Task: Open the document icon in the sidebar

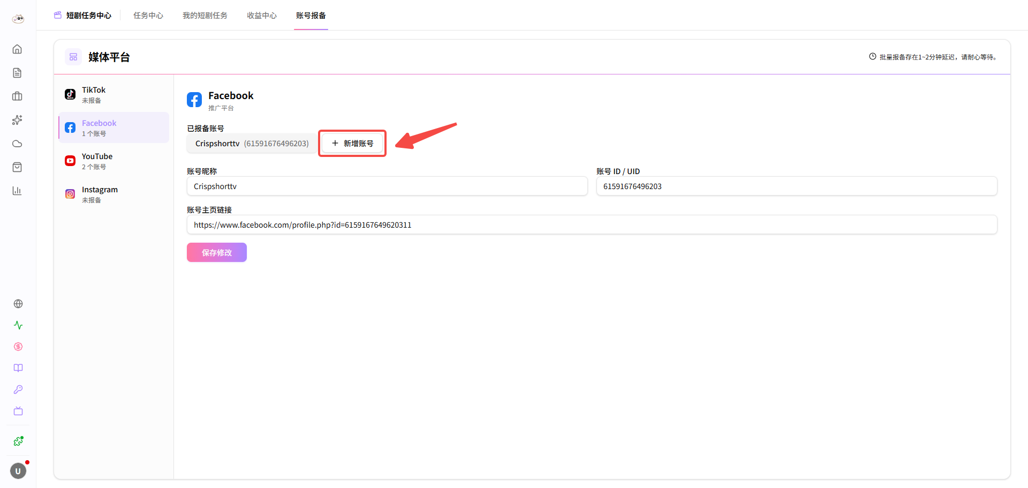Action: click(17, 73)
